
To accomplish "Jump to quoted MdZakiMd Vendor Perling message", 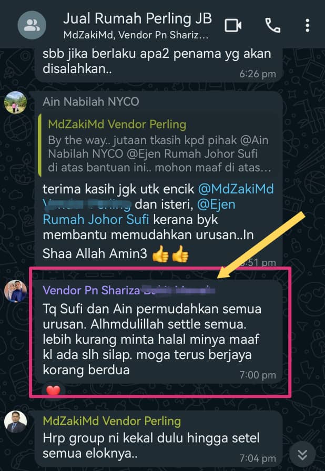I will coord(158,146).
